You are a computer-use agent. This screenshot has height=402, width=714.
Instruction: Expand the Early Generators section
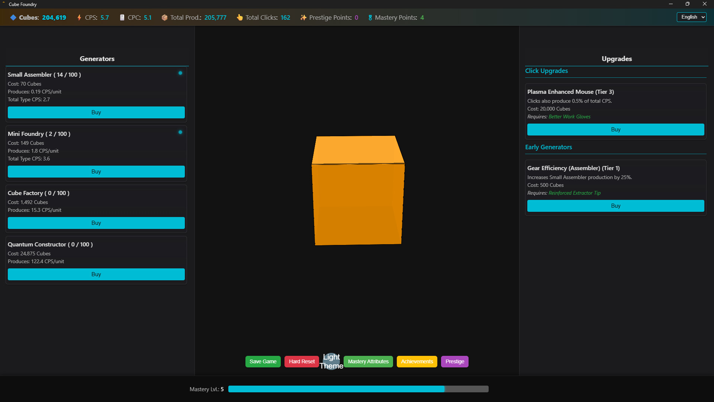[548, 147]
